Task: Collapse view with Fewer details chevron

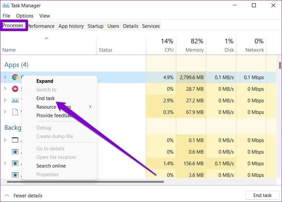Action: tap(7, 195)
